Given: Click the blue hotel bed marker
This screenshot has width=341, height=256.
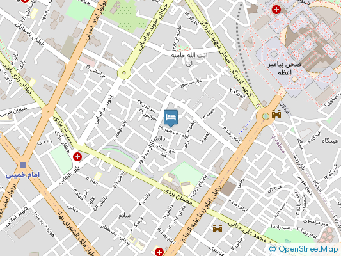Looking at the screenshot, I should [171, 118].
